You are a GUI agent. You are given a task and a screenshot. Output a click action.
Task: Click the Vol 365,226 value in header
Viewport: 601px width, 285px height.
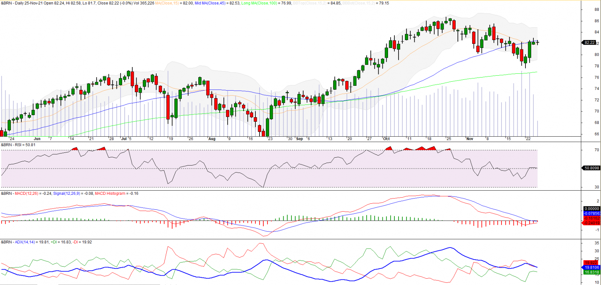(144, 3)
